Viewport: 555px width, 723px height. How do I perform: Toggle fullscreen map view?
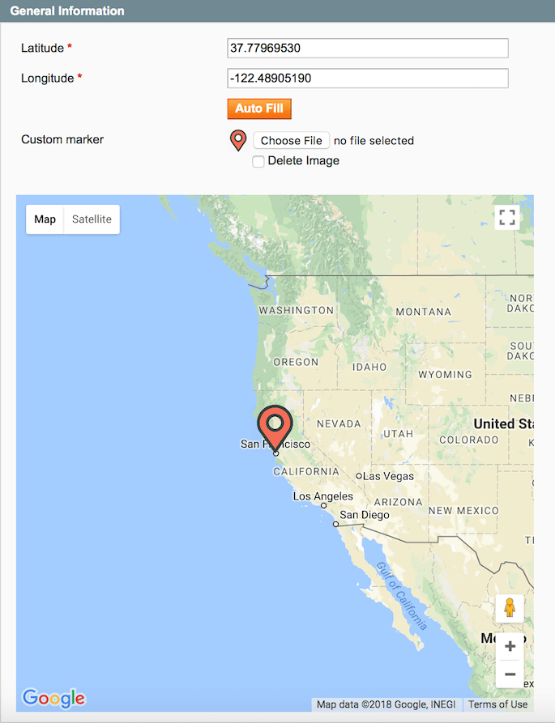coord(506,217)
